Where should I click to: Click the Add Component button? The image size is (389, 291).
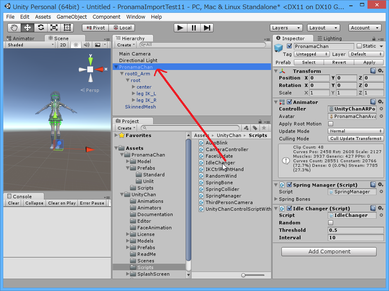coord(329,252)
